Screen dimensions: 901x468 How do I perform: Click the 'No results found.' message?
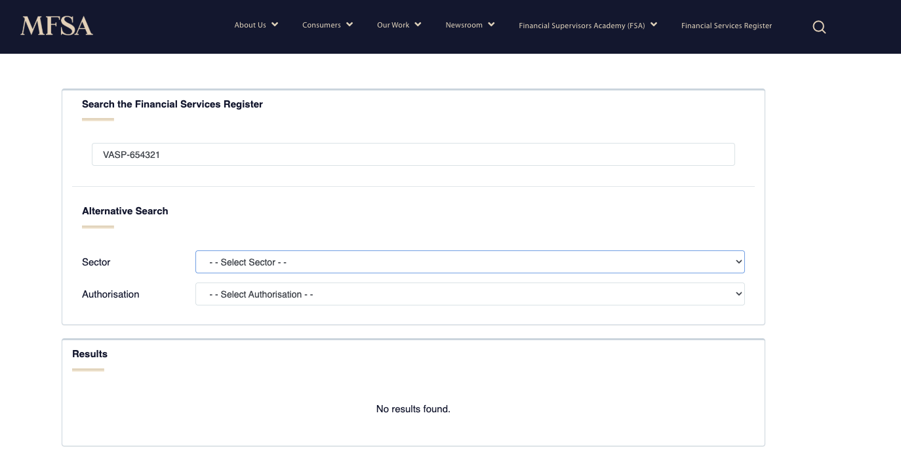tap(413, 409)
